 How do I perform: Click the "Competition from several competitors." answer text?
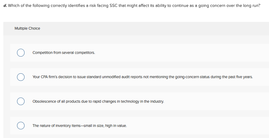[64, 53]
